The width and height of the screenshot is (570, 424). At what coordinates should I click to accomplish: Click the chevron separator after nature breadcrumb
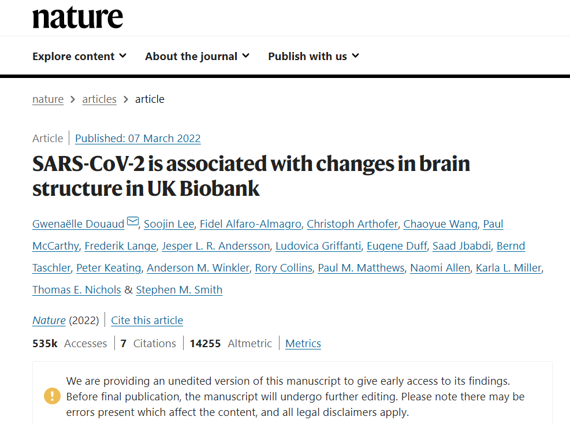tap(73, 99)
